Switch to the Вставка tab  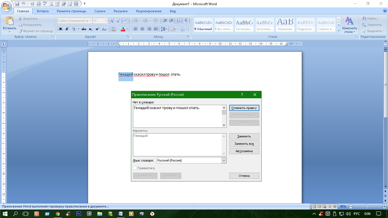(x=42, y=11)
